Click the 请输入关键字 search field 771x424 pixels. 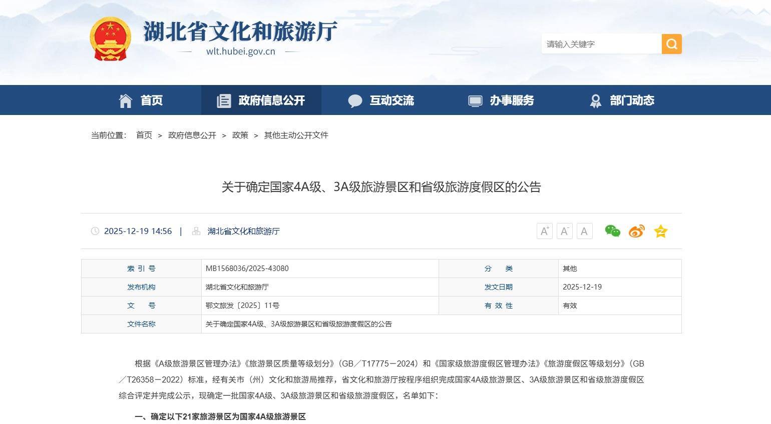coord(601,43)
